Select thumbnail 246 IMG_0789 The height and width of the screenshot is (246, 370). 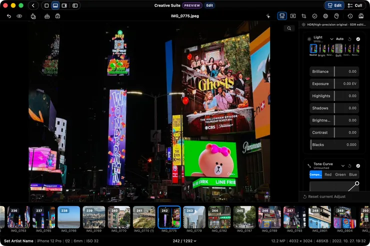point(269,217)
